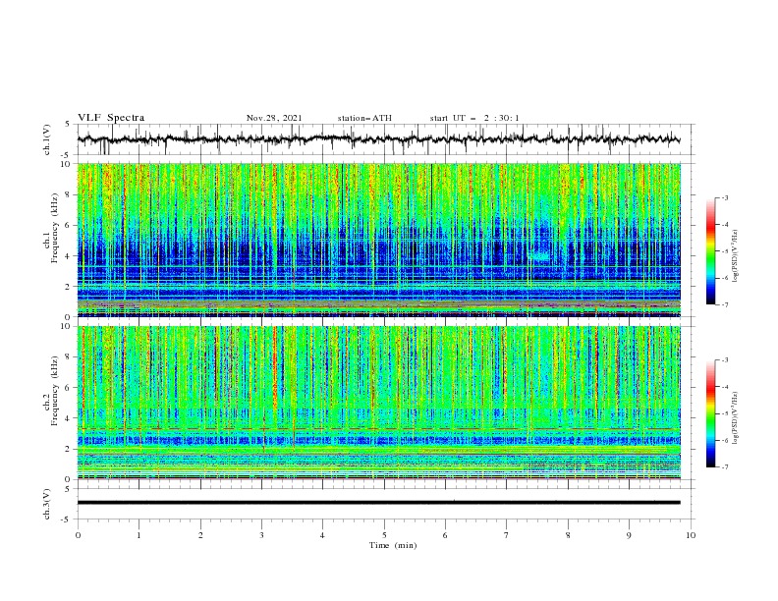Click the ch.2 "Frequency (kHz)" axis label

click(55, 391)
